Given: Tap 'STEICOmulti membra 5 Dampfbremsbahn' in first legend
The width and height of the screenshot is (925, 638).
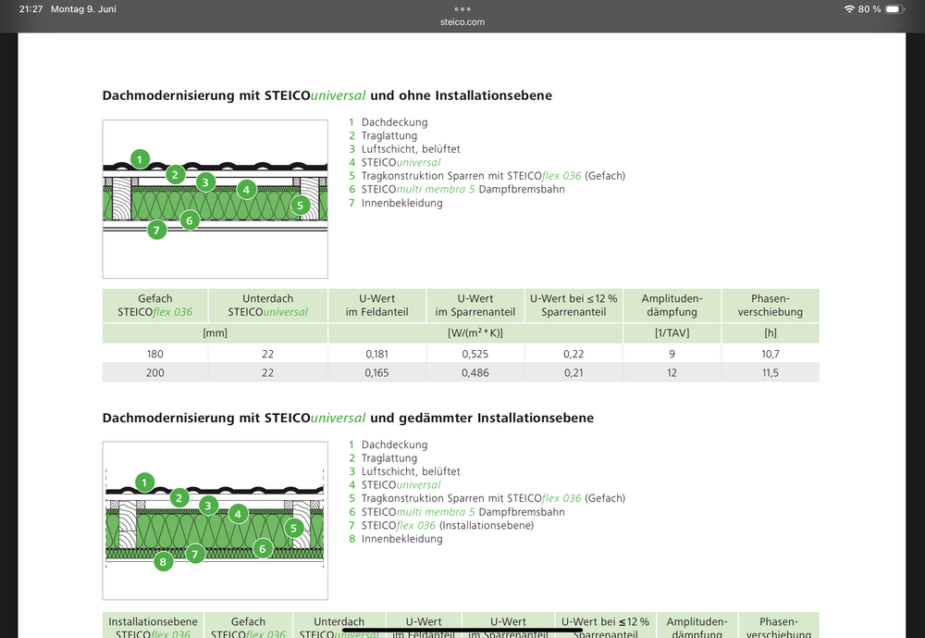Looking at the screenshot, I should click(x=463, y=189).
